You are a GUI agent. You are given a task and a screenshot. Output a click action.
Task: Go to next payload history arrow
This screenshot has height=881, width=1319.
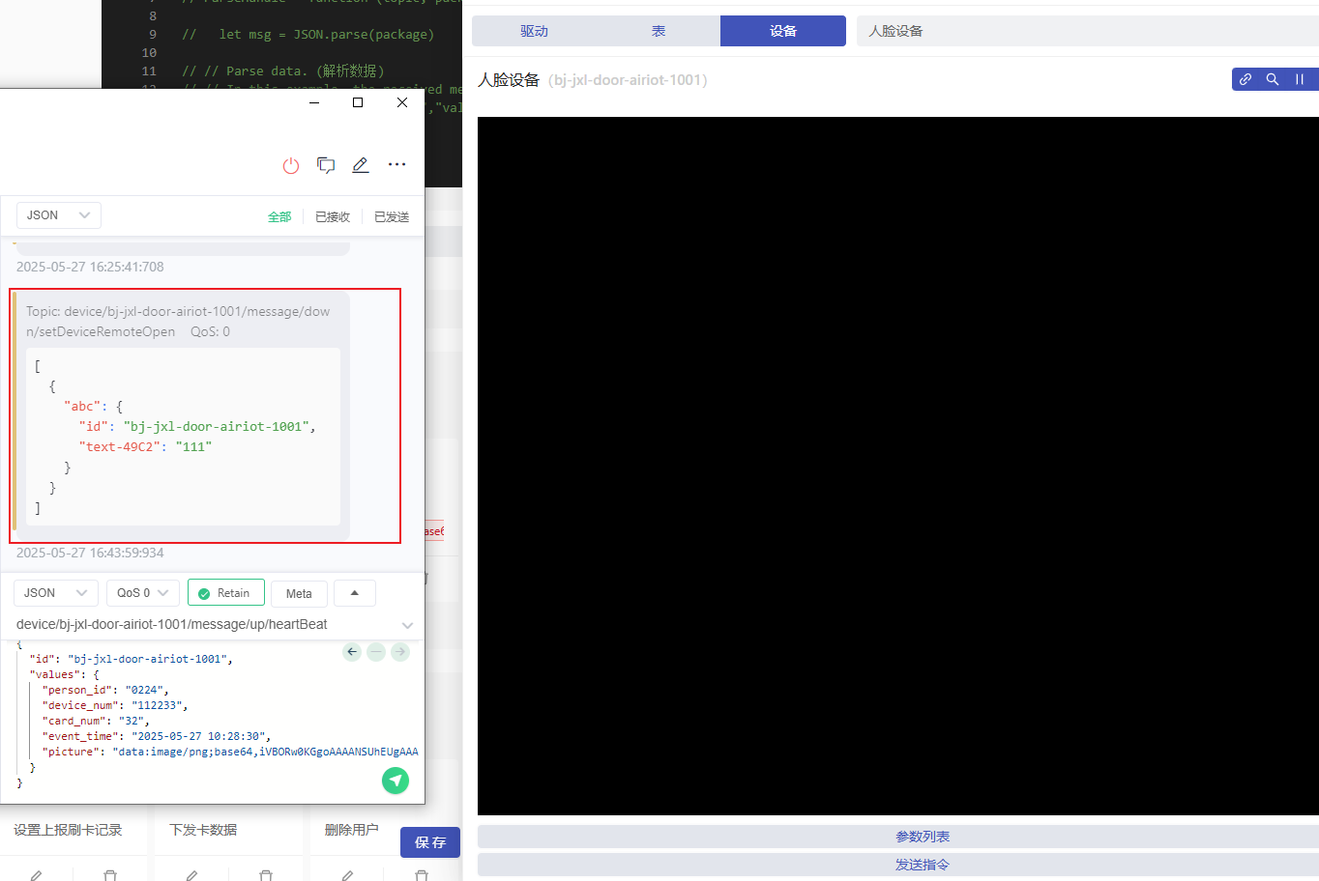(x=400, y=652)
